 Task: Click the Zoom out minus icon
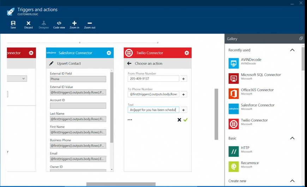(x=90, y=23)
